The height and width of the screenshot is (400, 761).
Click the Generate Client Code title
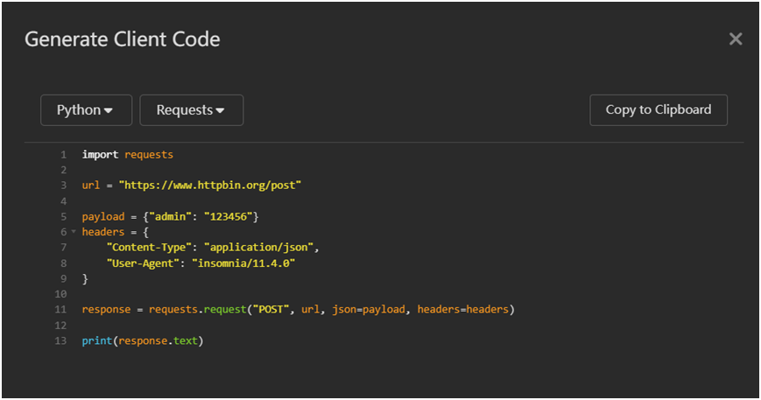coord(122,39)
